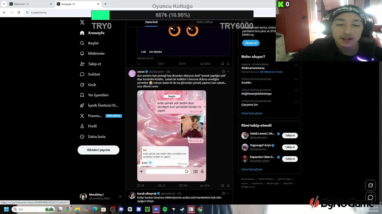
Task: Open Yer İşaretleri in the sidebar
Action: 94,95
